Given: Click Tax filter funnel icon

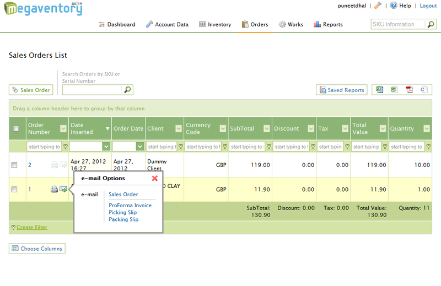Looking at the screenshot, I should (x=347, y=147).
